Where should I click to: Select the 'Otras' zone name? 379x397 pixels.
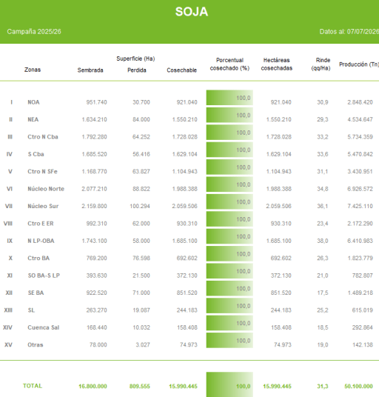[36, 345]
